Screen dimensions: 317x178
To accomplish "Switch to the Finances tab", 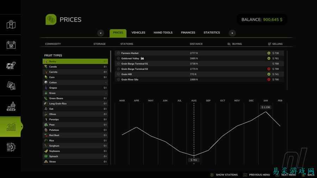I will 188,33.
